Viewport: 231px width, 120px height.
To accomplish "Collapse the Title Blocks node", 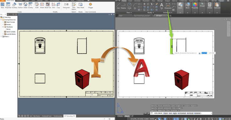I will click(x=3, y=27).
